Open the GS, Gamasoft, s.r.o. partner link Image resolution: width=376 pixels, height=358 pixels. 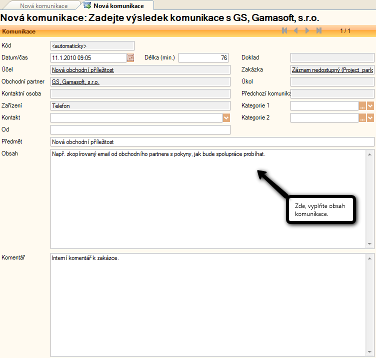click(x=75, y=81)
